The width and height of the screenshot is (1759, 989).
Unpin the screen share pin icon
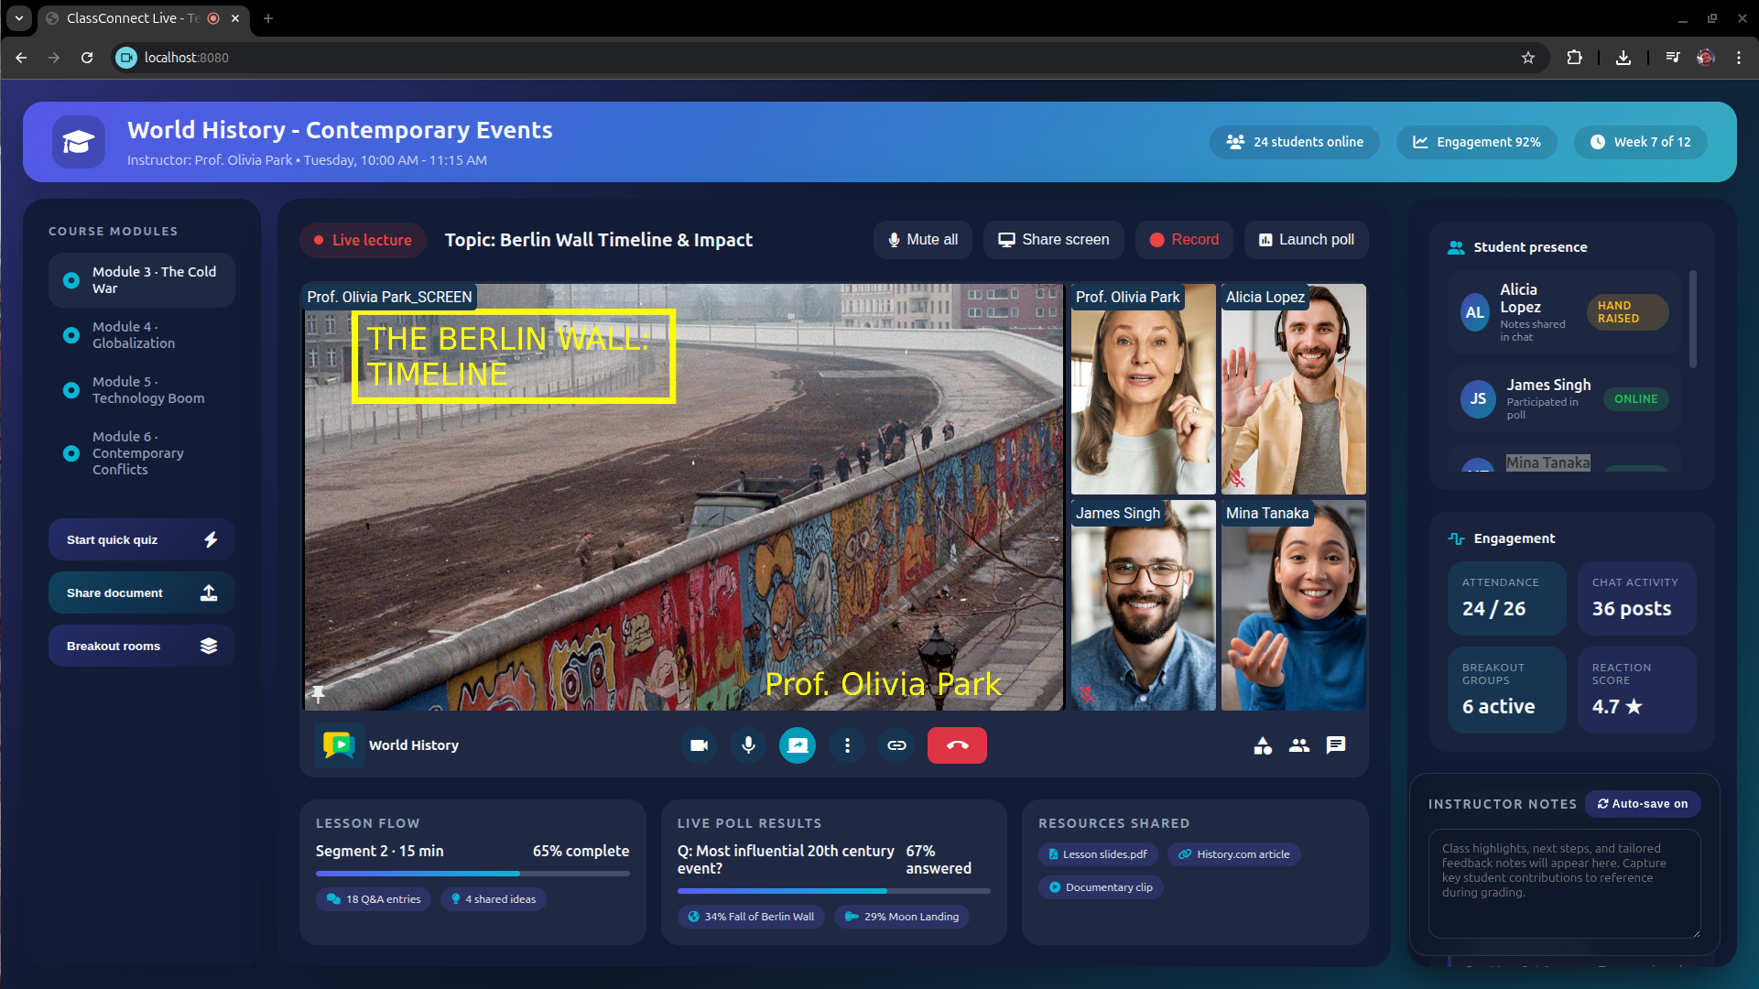[318, 693]
